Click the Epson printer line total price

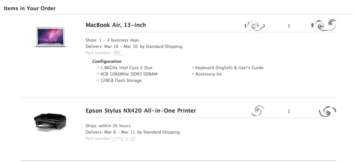tap(327, 111)
